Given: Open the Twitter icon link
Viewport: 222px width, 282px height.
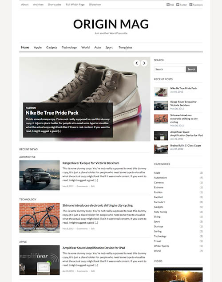Looking at the screenshot, I should pos(178,4).
